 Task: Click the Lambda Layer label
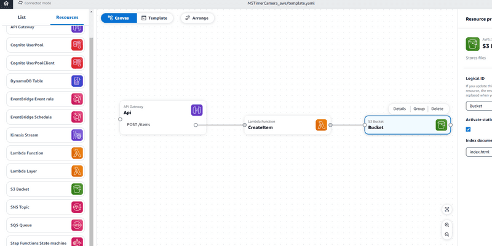(x=23, y=171)
